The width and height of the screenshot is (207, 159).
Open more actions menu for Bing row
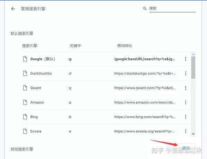186,117
